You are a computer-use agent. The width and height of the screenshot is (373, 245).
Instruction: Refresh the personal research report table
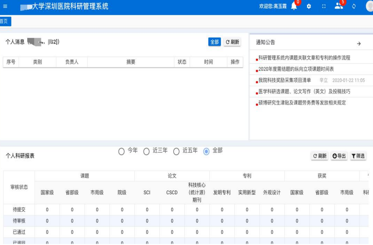pos(320,156)
